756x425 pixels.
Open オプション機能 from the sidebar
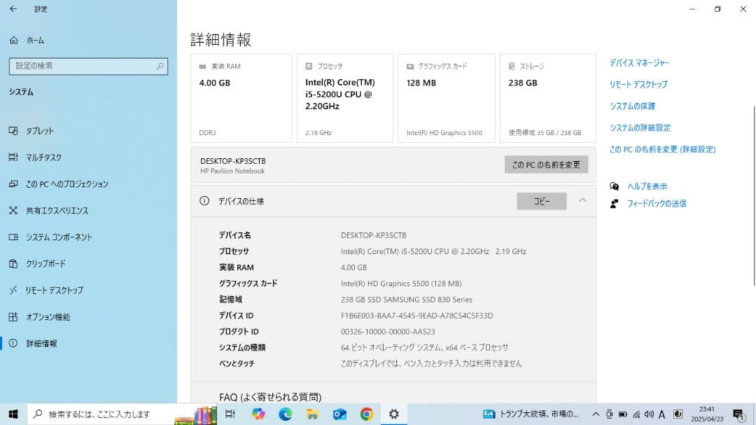(13, 316)
